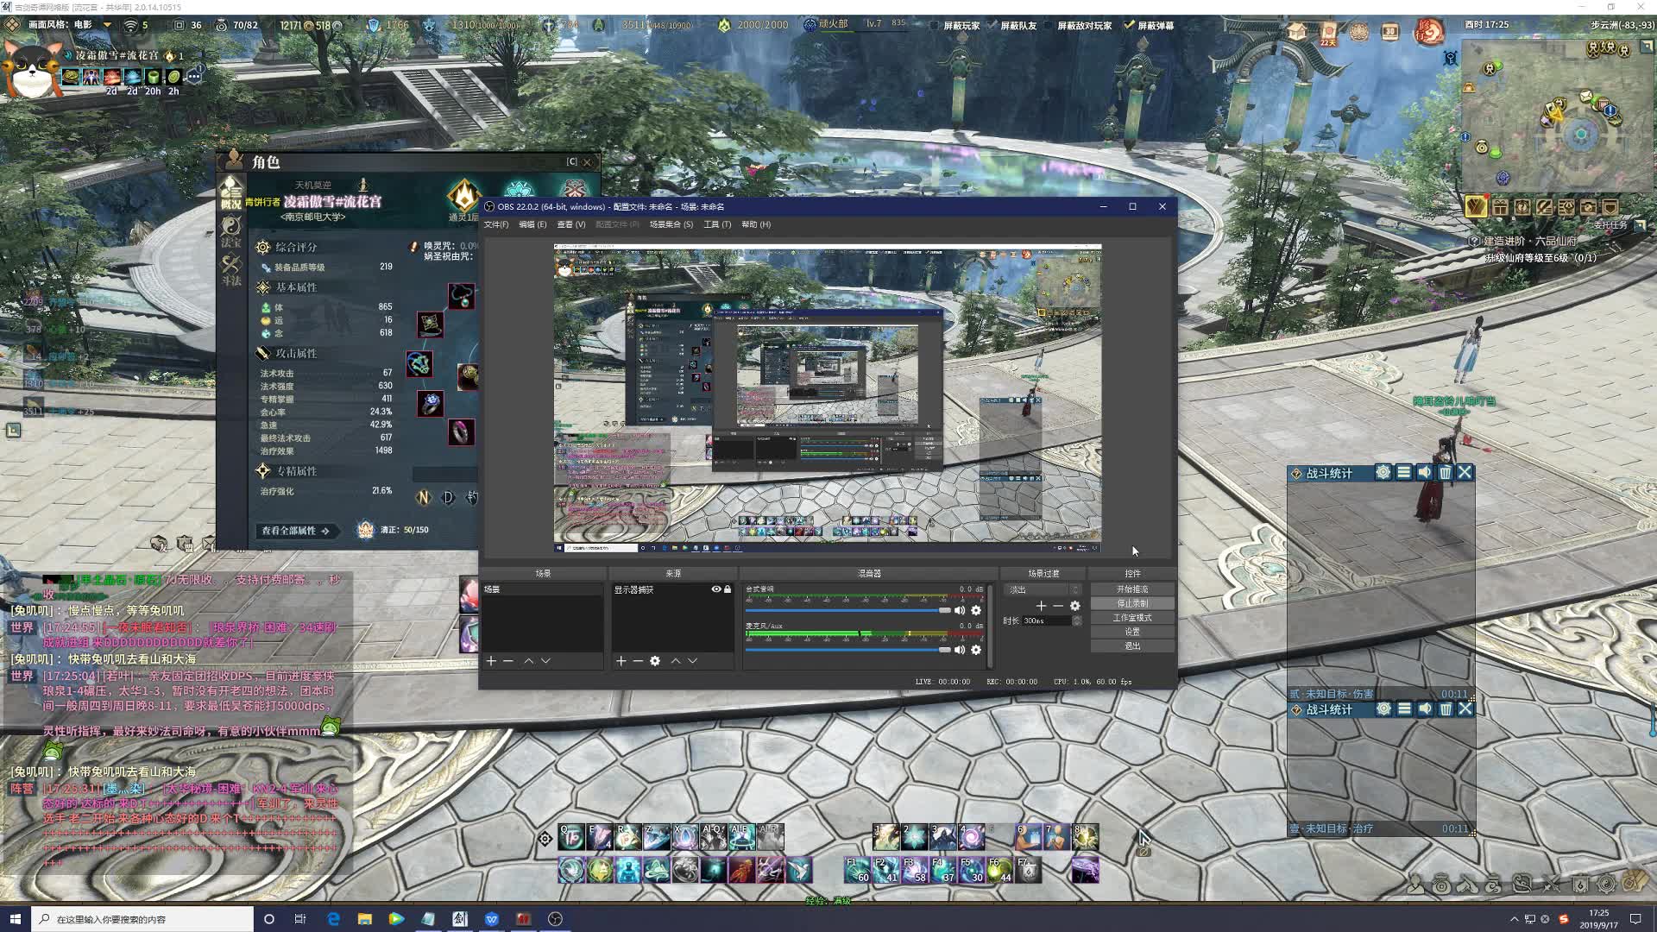Move scene up with scenes panel arrow
This screenshot has width=1657, height=932.
529,661
